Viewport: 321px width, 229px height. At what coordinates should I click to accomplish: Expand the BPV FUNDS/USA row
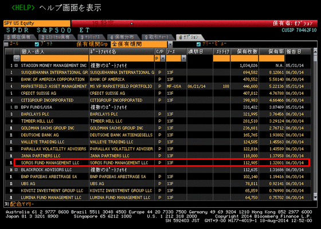click(x=16, y=107)
